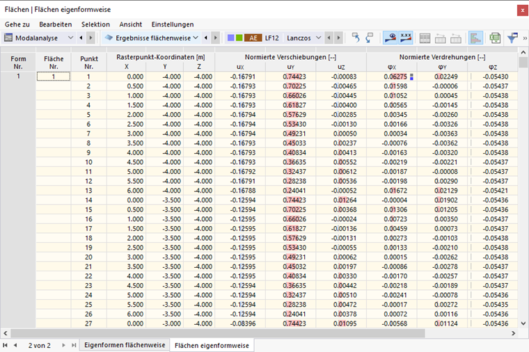Image resolution: width=529 pixels, height=352 pixels.
Task: Select φX value -0.00568 in row 27
Action: (x=392, y=323)
